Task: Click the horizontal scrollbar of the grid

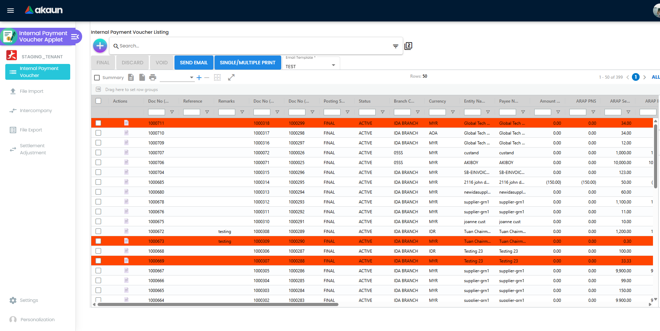Action: [218, 305]
